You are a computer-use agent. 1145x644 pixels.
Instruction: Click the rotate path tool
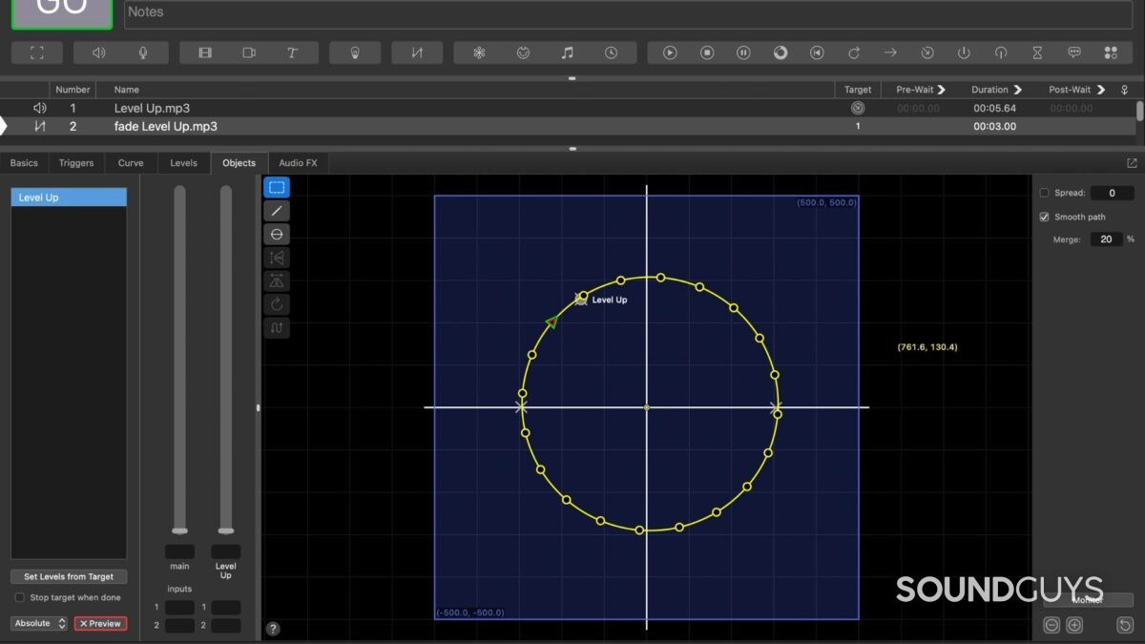(x=277, y=304)
